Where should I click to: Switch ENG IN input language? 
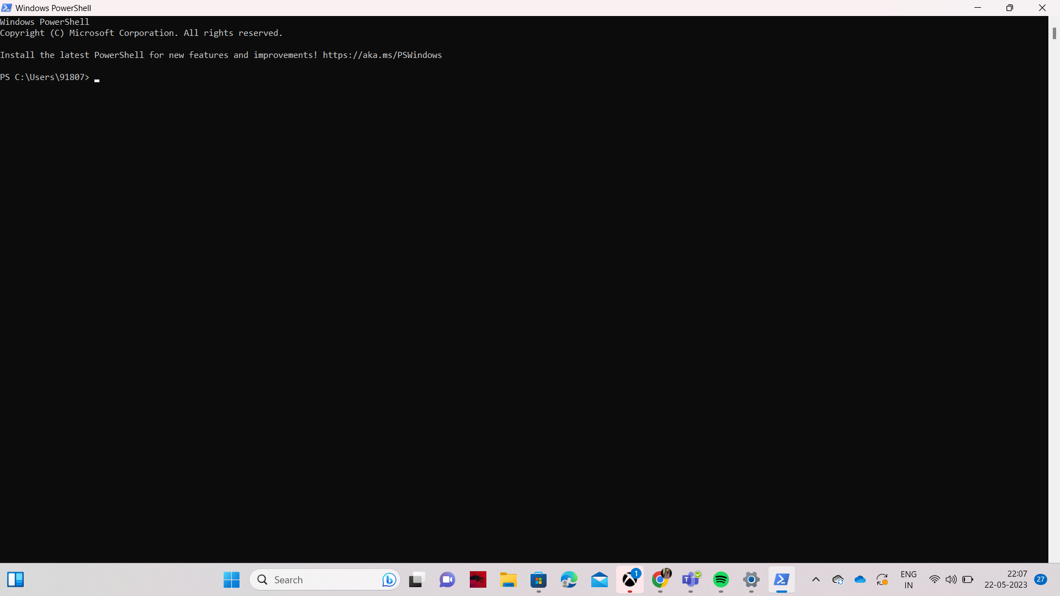[x=908, y=579]
